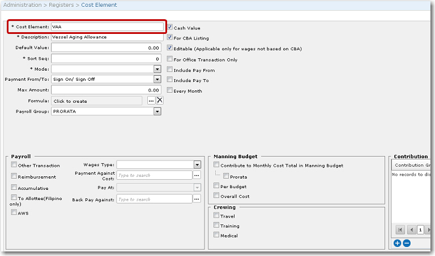Open Back Pay Against lookup ellipsis
The width and height of the screenshot is (435, 256).
197,199
